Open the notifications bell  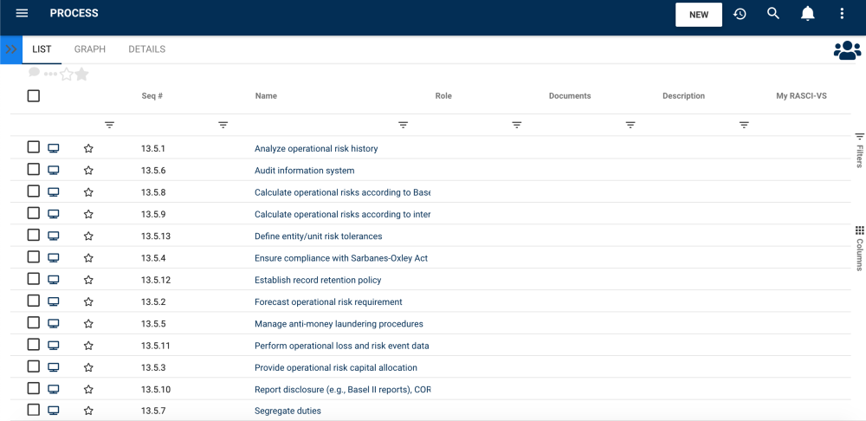807,14
